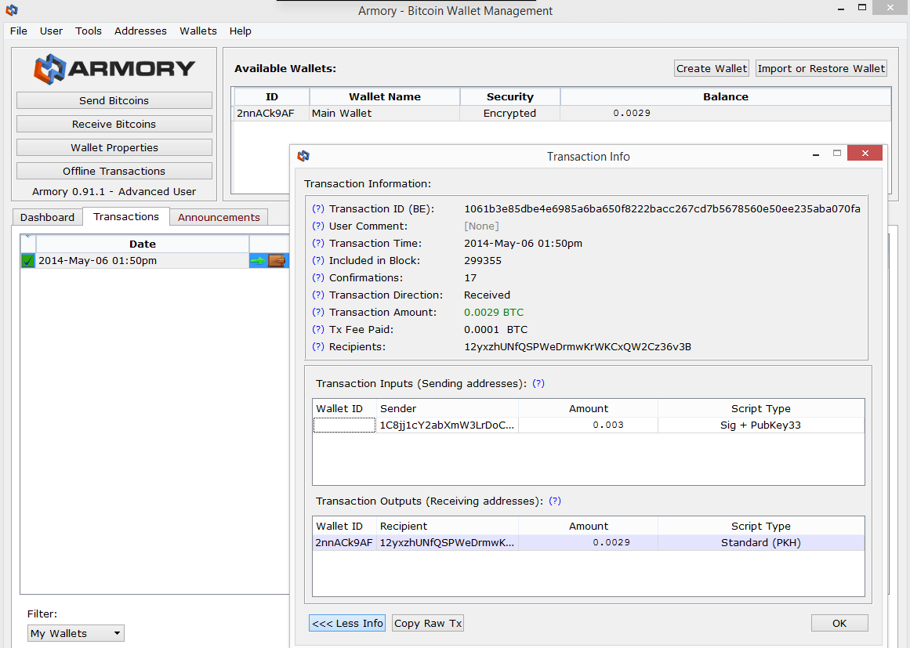Click the Standard (PKH) script type cell
910x648 pixels.
click(761, 543)
